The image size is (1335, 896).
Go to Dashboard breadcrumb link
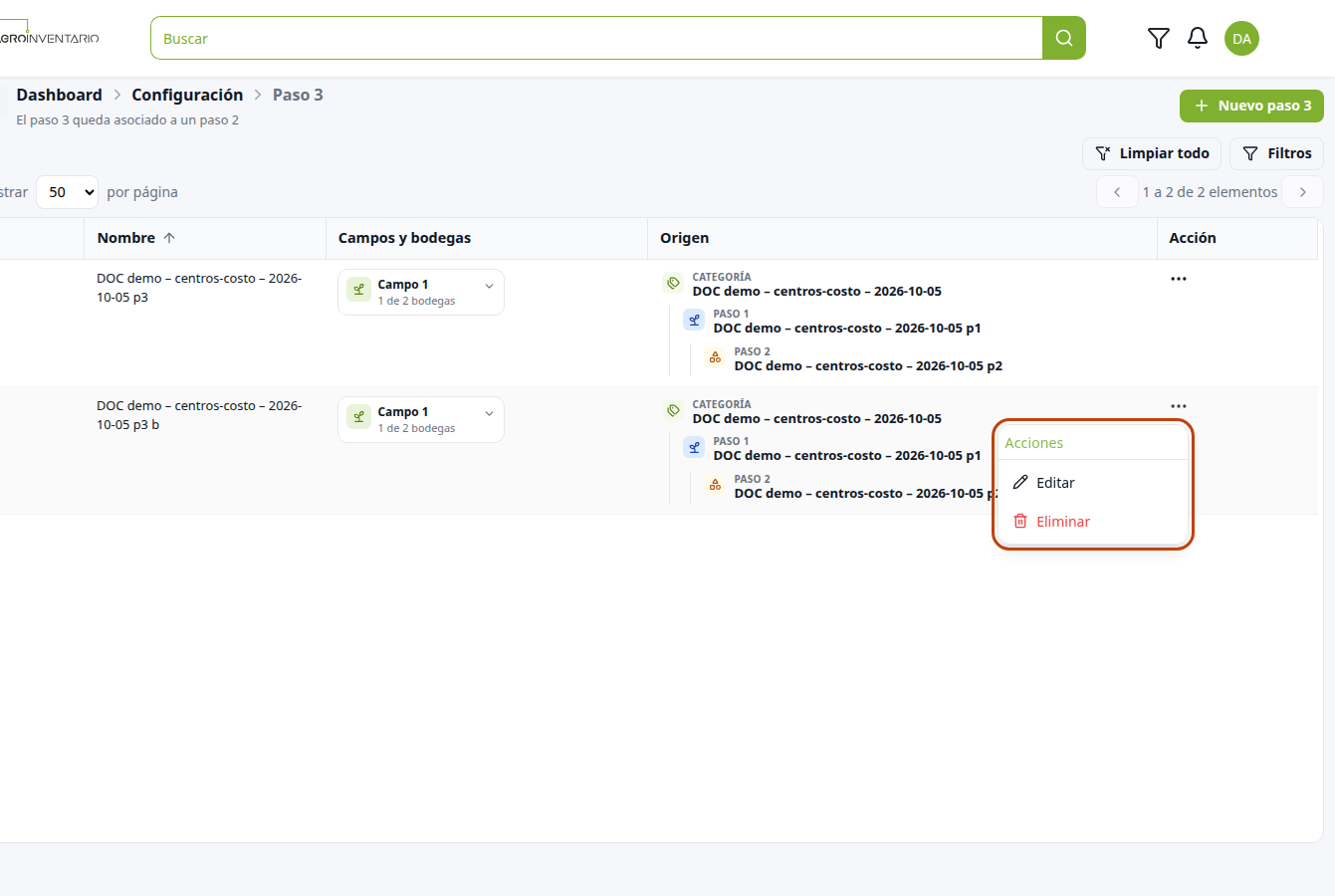59,95
